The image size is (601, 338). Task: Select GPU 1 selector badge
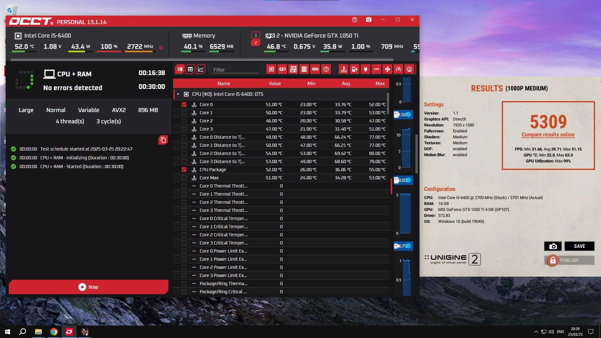256,35
